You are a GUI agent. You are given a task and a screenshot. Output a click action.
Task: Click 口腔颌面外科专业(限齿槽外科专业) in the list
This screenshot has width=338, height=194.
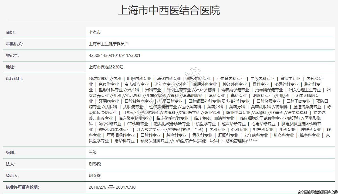219,101
